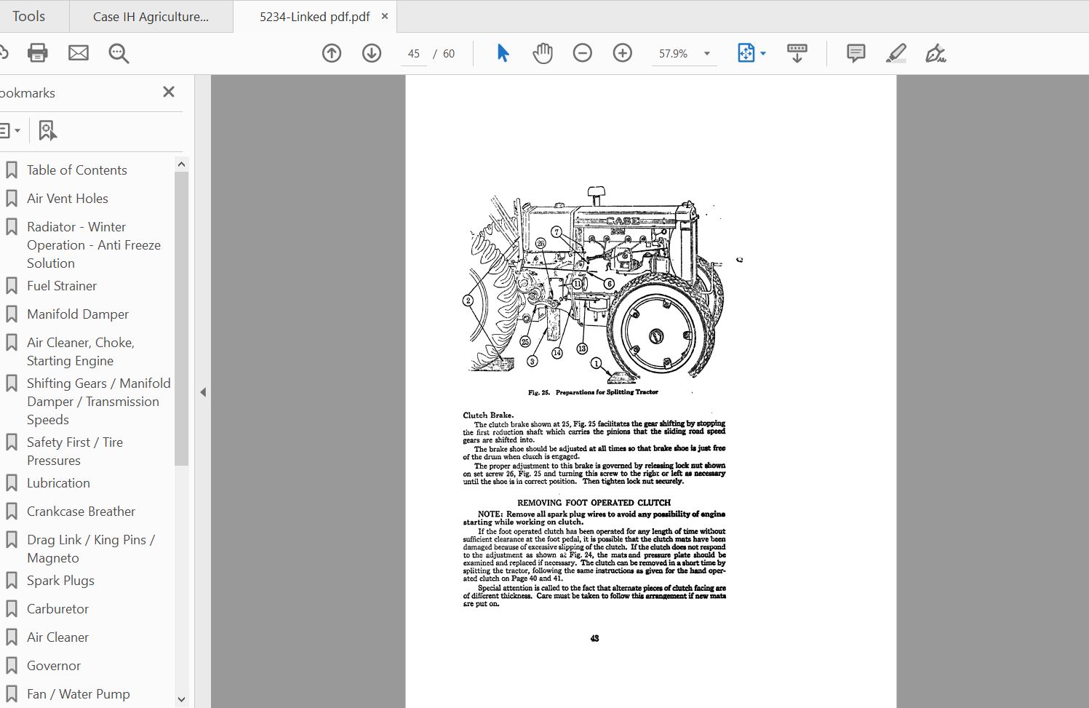Collapse the bookmarks navigation pane
Screen dimensions: 1089x708
click(203, 392)
